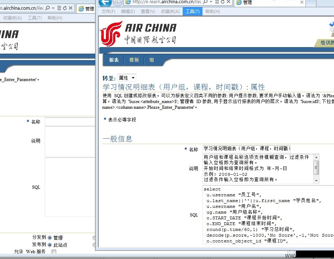Click the SQL text area with select query
Screen dimensions: 334x259
pyautogui.click(x=268, y=215)
